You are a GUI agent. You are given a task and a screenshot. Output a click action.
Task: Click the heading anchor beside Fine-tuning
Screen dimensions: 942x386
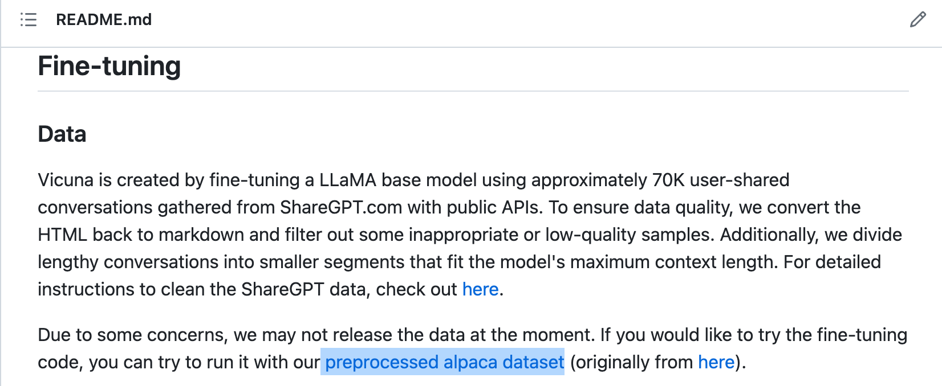[26, 66]
